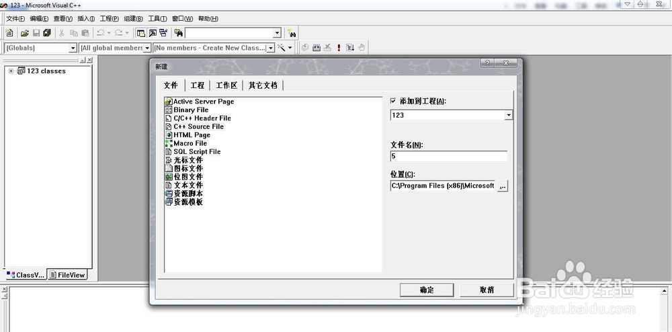Toggle the Workspace window toolbar icon
The height and width of the screenshot is (332, 672).
(140, 33)
